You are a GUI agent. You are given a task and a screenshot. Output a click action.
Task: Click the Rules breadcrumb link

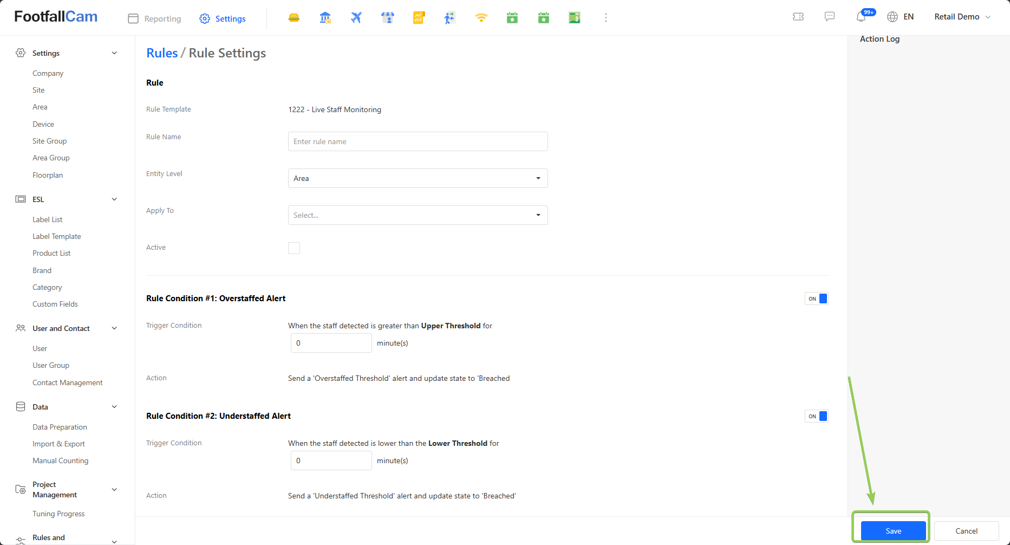(x=162, y=53)
